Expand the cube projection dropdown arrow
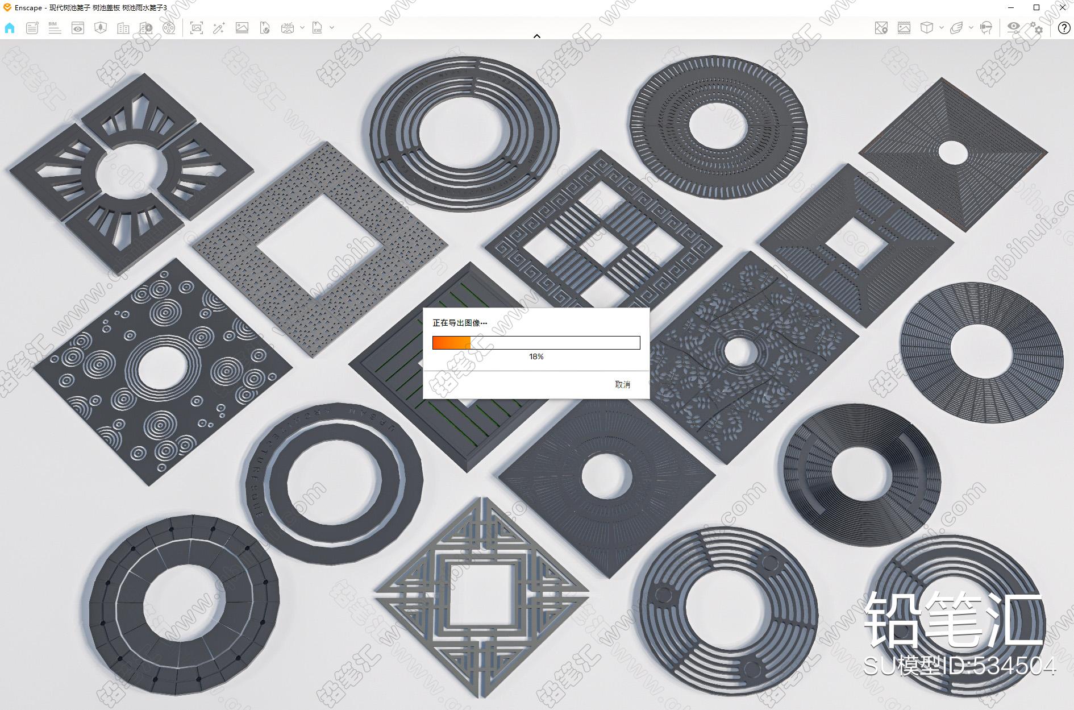1074x710 pixels. 942,27
